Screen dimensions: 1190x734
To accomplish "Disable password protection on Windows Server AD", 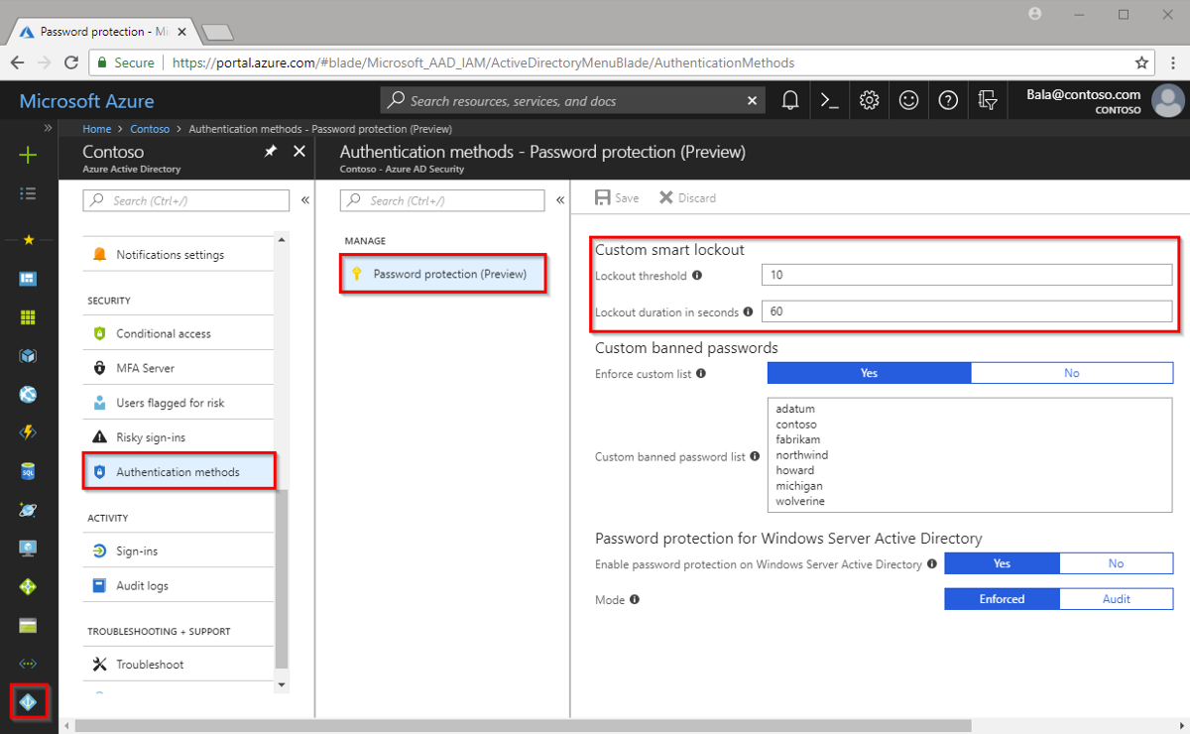I will tap(1116, 563).
